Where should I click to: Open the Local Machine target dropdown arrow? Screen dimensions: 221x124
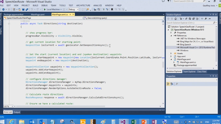(x=61, y=10)
